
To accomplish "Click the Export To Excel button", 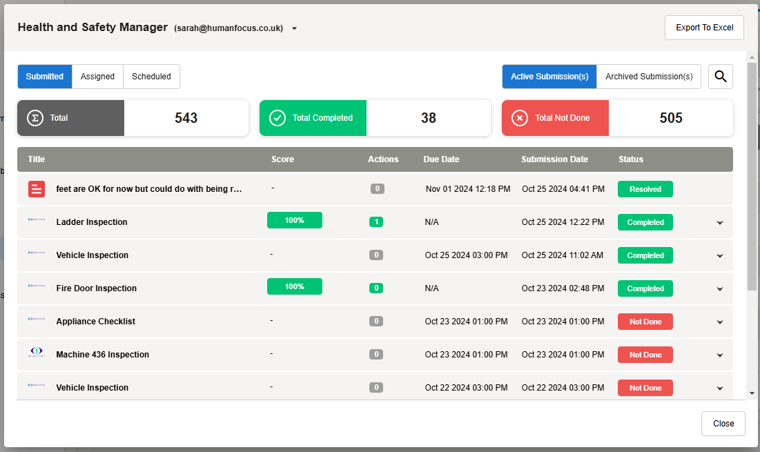I will pyautogui.click(x=704, y=28).
